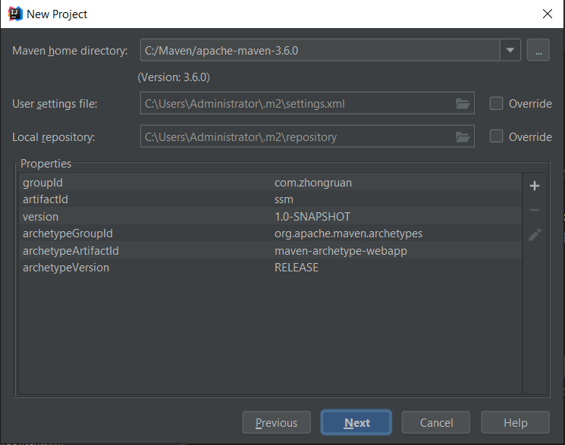Select the version 1.0-SNAPSHOT row
This screenshot has width=565, height=445.
pos(269,217)
